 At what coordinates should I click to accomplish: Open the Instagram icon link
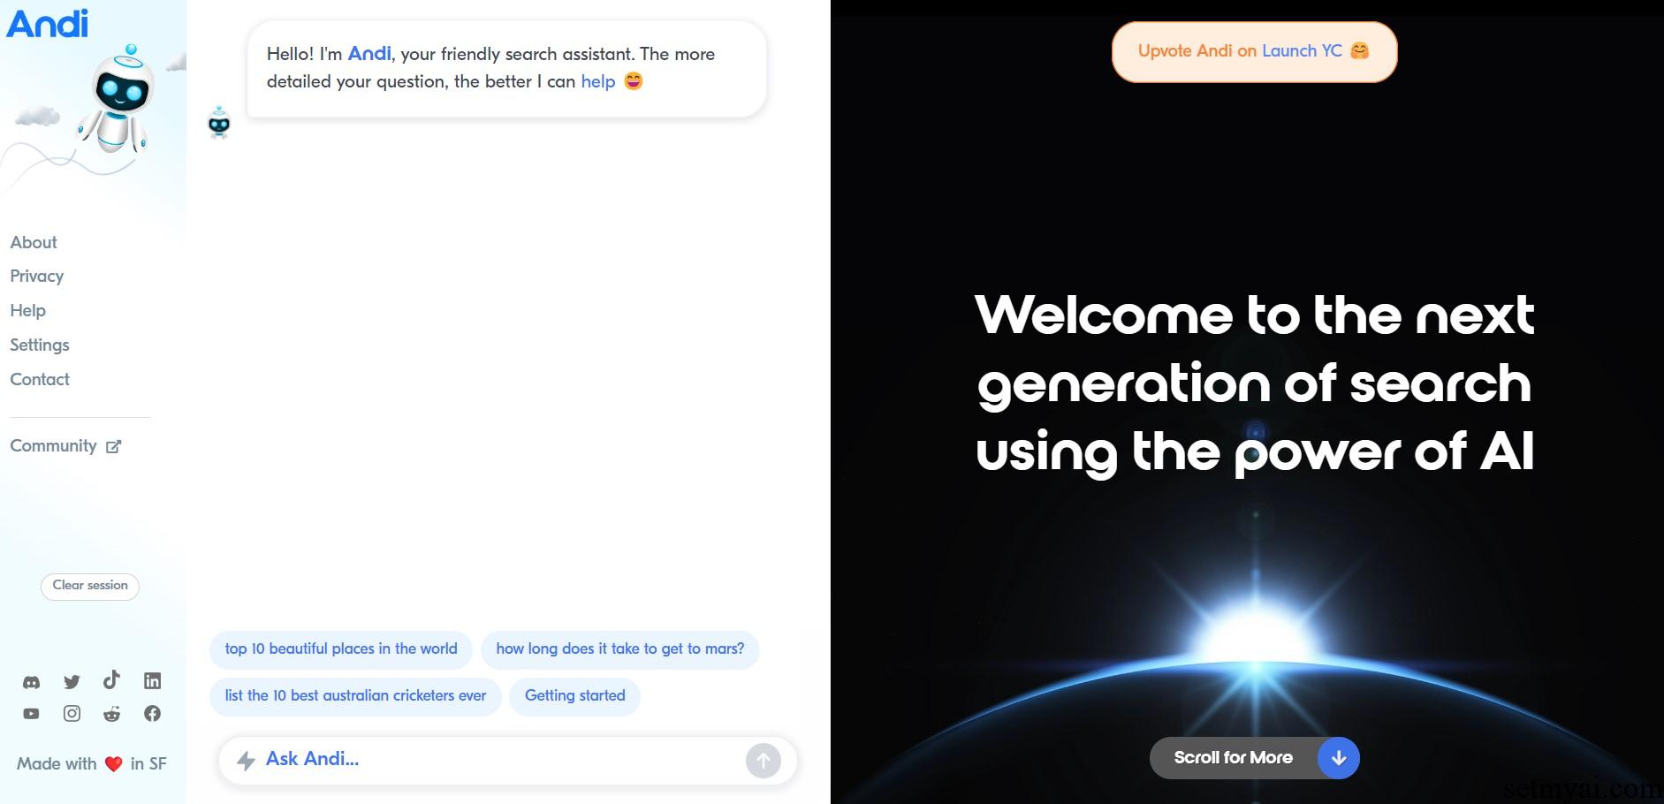click(x=72, y=714)
